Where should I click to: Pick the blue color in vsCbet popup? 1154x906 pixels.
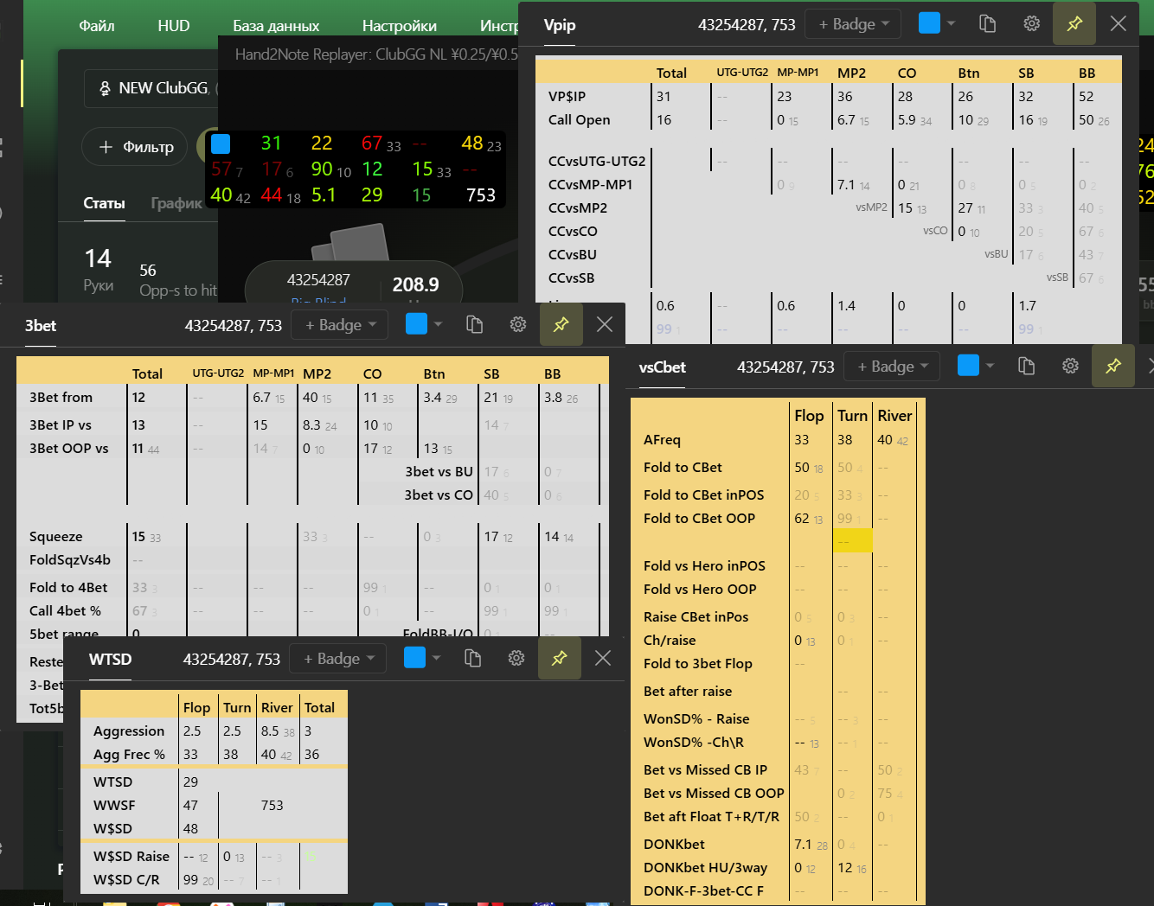pyautogui.click(x=968, y=365)
